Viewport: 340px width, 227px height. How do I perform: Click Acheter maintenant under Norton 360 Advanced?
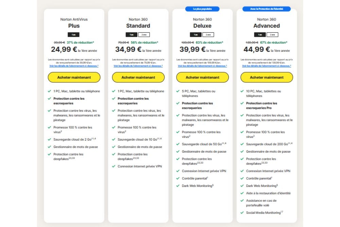267,77
